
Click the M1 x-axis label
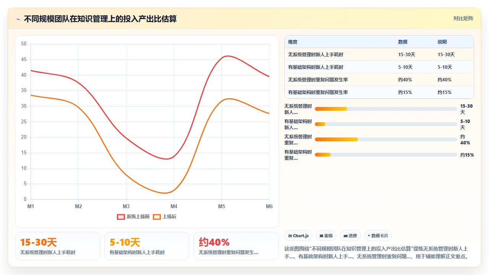pyautogui.click(x=31, y=206)
